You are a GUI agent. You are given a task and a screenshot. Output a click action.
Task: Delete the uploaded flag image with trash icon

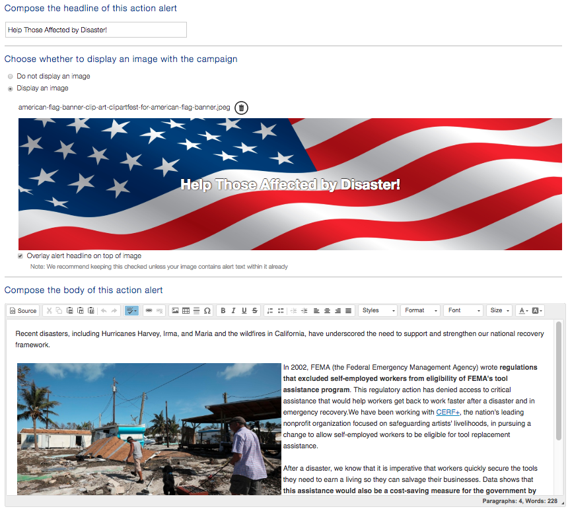[241, 108]
